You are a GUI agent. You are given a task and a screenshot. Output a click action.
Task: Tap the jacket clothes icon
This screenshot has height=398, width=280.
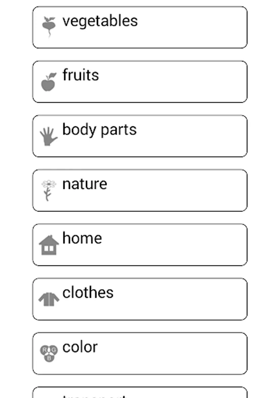click(49, 299)
